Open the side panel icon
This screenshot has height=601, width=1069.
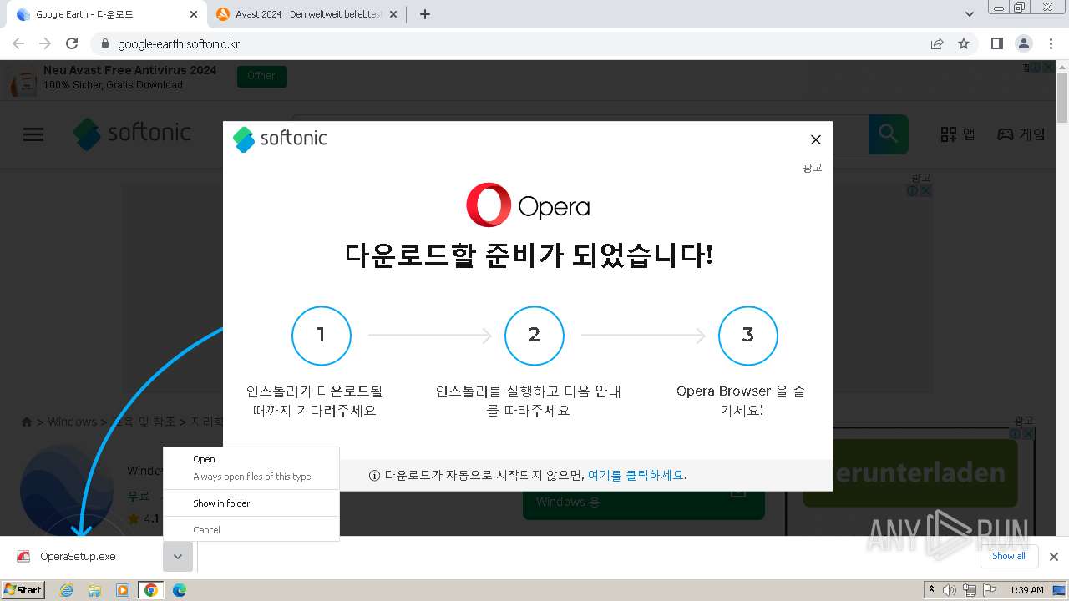click(996, 43)
